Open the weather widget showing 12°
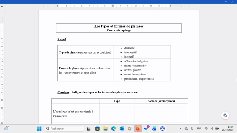This screenshot has width=237, height=133. (6, 128)
